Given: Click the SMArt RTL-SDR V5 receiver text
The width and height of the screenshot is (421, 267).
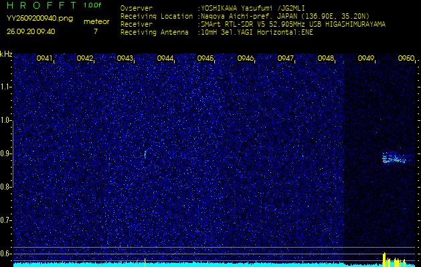Looking at the screenshot, I should point(292,25).
